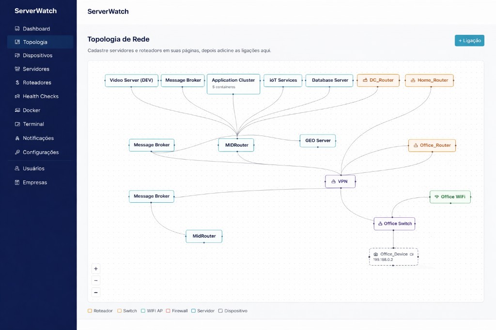Click the Servidores stack icon
Screen dimensions: 496x330
17,69
